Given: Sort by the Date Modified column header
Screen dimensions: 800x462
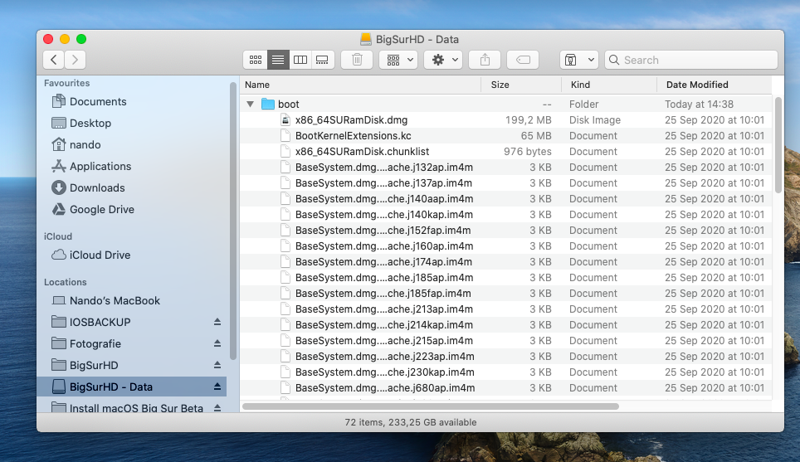Looking at the screenshot, I should coord(715,85).
